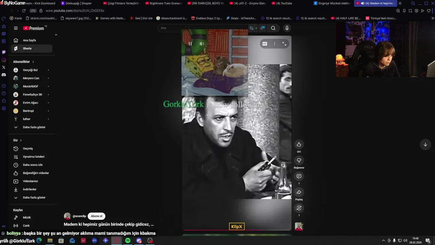
Task: Switch to Gökkuşağı | Shopier tab
Action: point(79,3)
